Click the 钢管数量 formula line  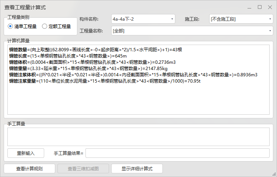point(95,50)
